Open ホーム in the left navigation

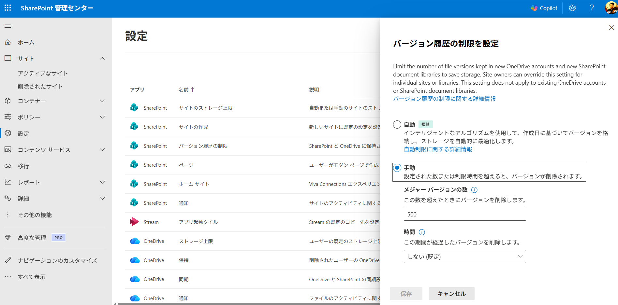tap(26, 42)
